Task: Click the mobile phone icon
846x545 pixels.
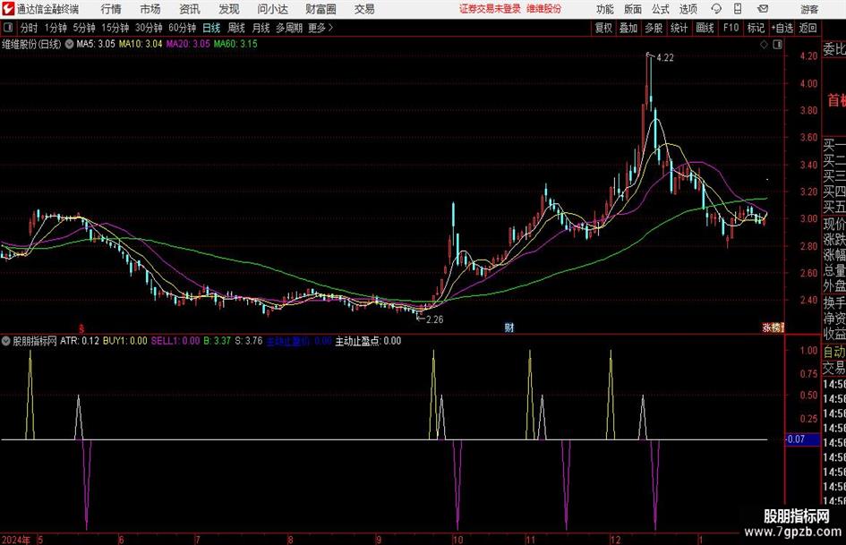Action: point(738,9)
